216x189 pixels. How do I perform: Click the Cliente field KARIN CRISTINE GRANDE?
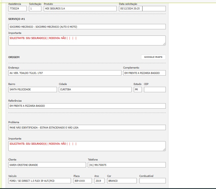pos(47,165)
